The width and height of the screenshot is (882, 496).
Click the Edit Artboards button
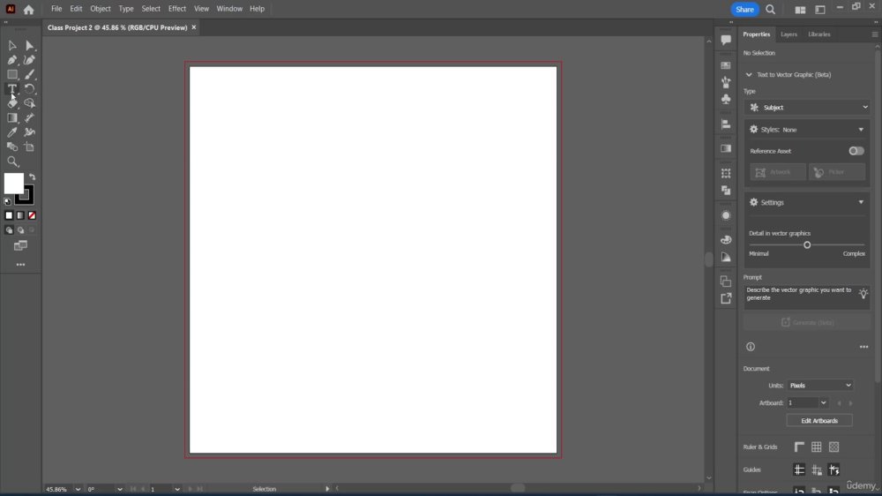[x=819, y=421]
